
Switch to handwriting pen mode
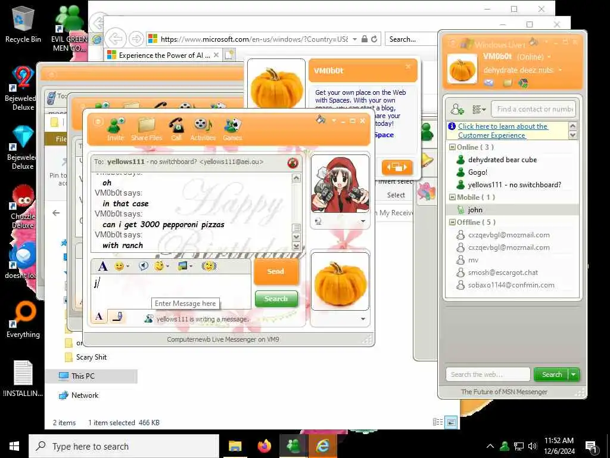tap(117, 316)
